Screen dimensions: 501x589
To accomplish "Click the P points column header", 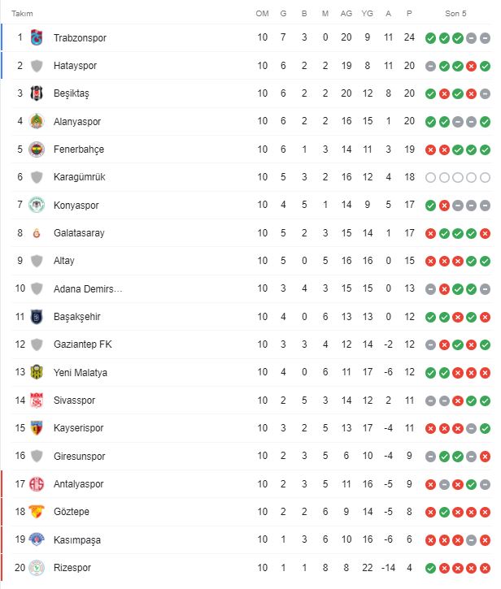I will point(409,14).
